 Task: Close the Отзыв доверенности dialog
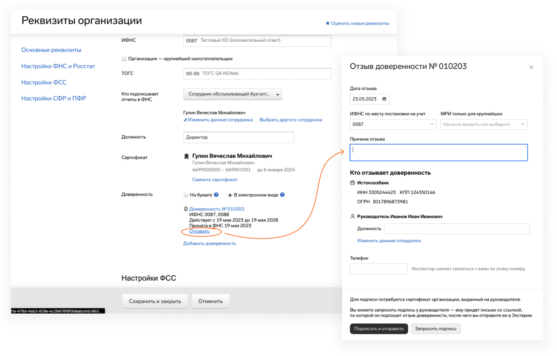click(x=531, y=67)
